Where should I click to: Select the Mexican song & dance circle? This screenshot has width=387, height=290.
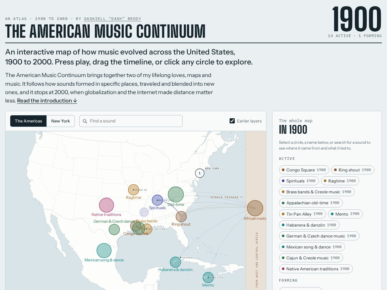click(104, 251)
